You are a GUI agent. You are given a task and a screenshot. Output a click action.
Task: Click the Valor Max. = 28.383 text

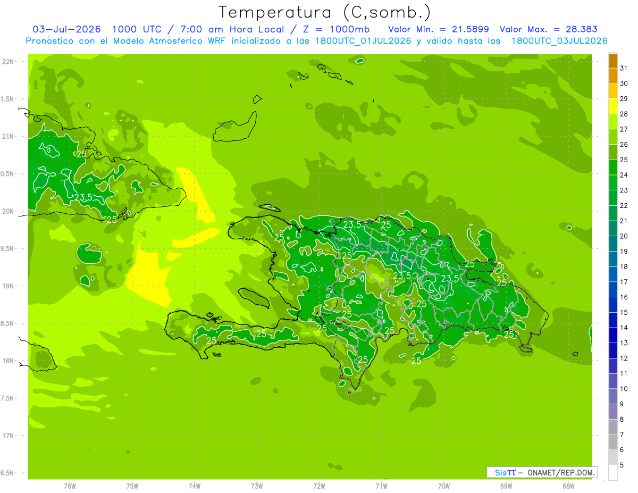[548, 29]
